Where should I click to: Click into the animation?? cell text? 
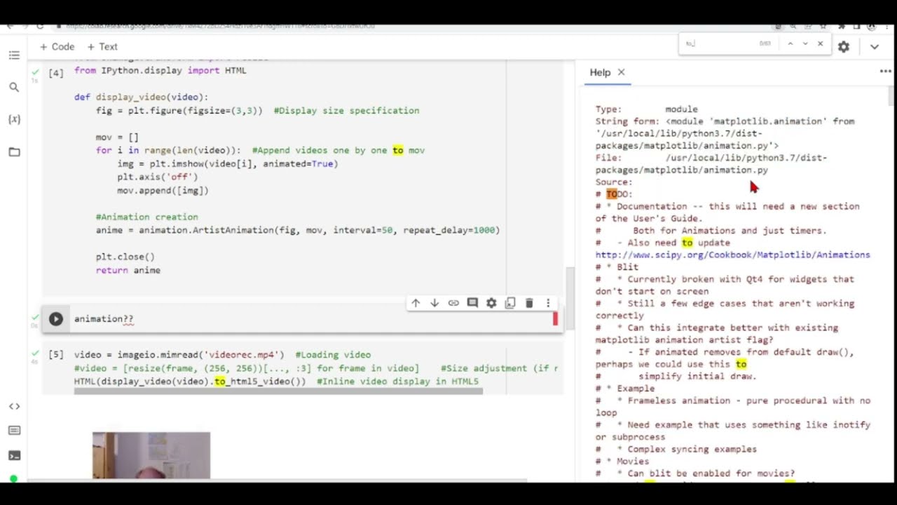(x=104, y=319)
